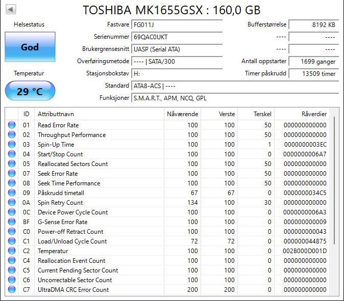Click the Spin Retry Count threshold 30

tap(267, 203)
